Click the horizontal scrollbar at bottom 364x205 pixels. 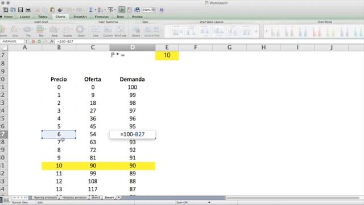pos(292,198)
